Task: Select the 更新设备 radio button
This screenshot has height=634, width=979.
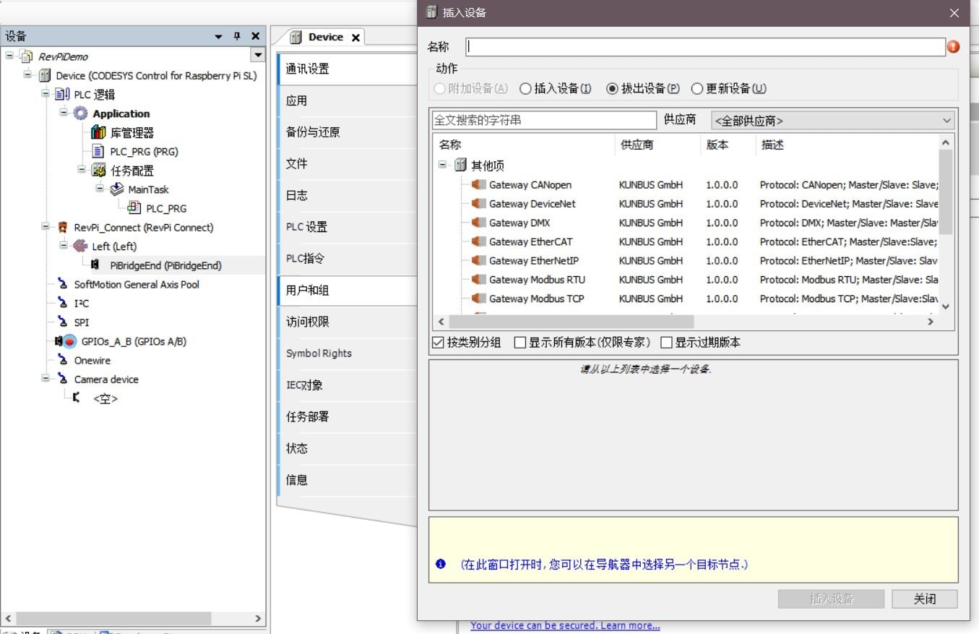Action: pos(697,89)
